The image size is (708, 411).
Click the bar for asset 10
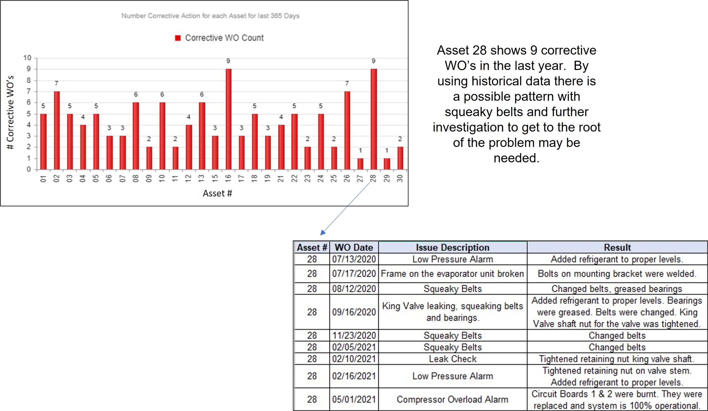tap(162, 136)
